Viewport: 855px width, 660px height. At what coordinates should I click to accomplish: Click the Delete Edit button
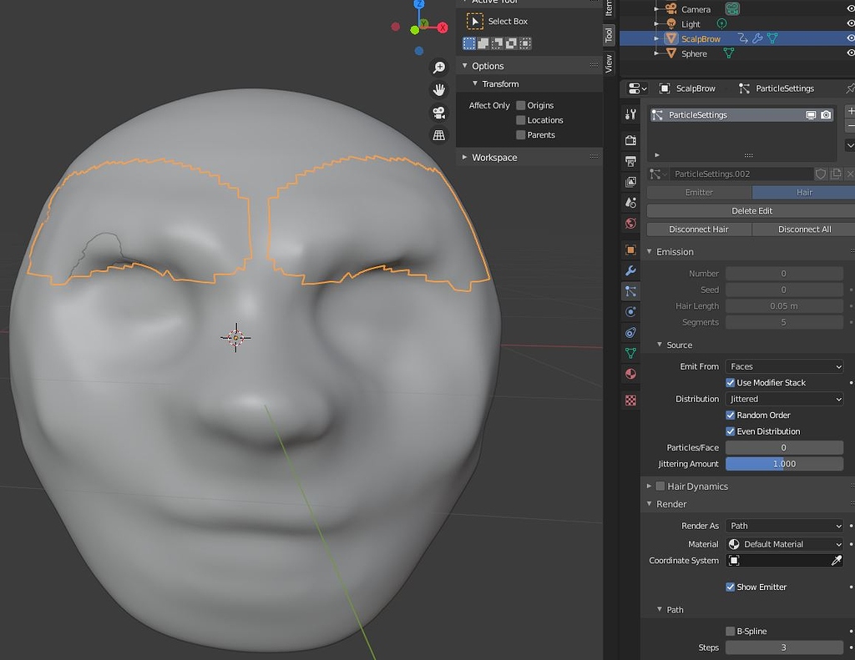click(751, 210)
